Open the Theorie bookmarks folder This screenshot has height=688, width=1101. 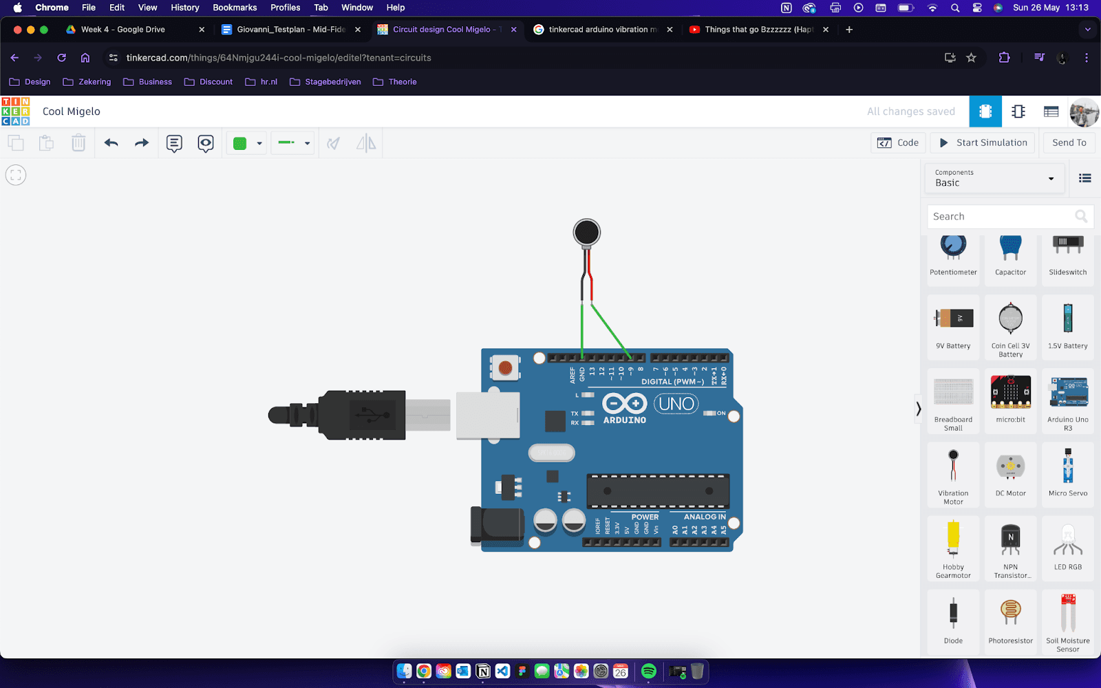pos(395,82)
